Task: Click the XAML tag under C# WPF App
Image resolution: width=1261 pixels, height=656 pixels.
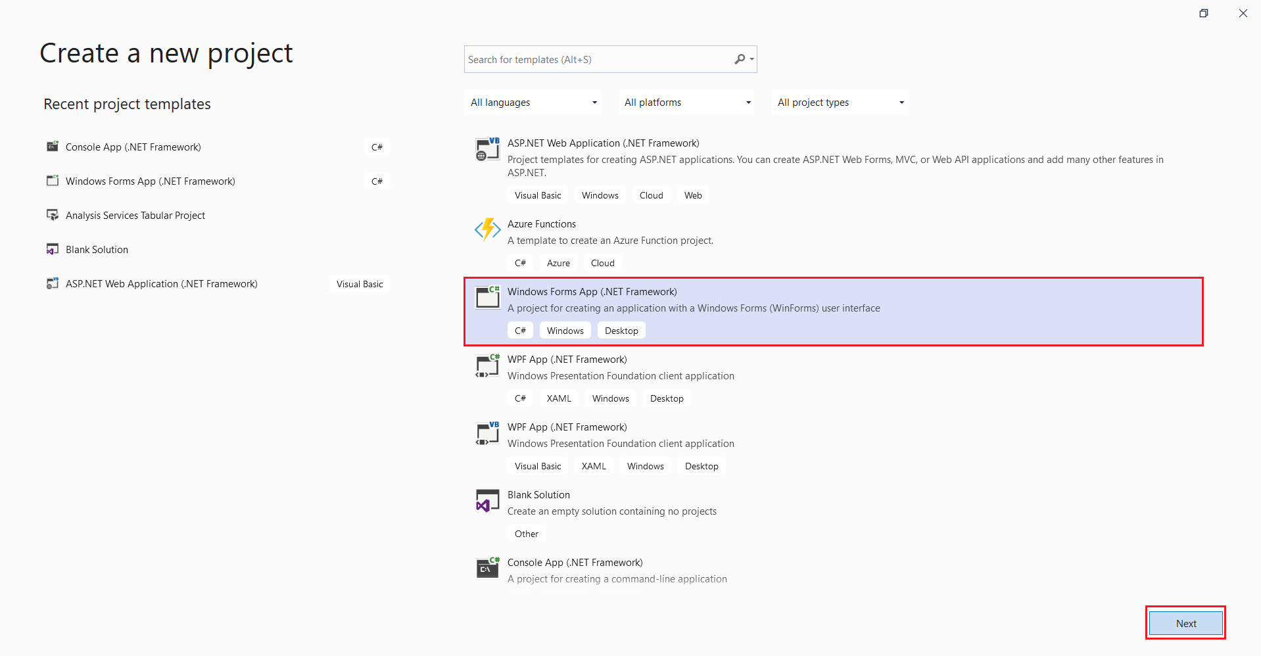Action: coord(559,398)
